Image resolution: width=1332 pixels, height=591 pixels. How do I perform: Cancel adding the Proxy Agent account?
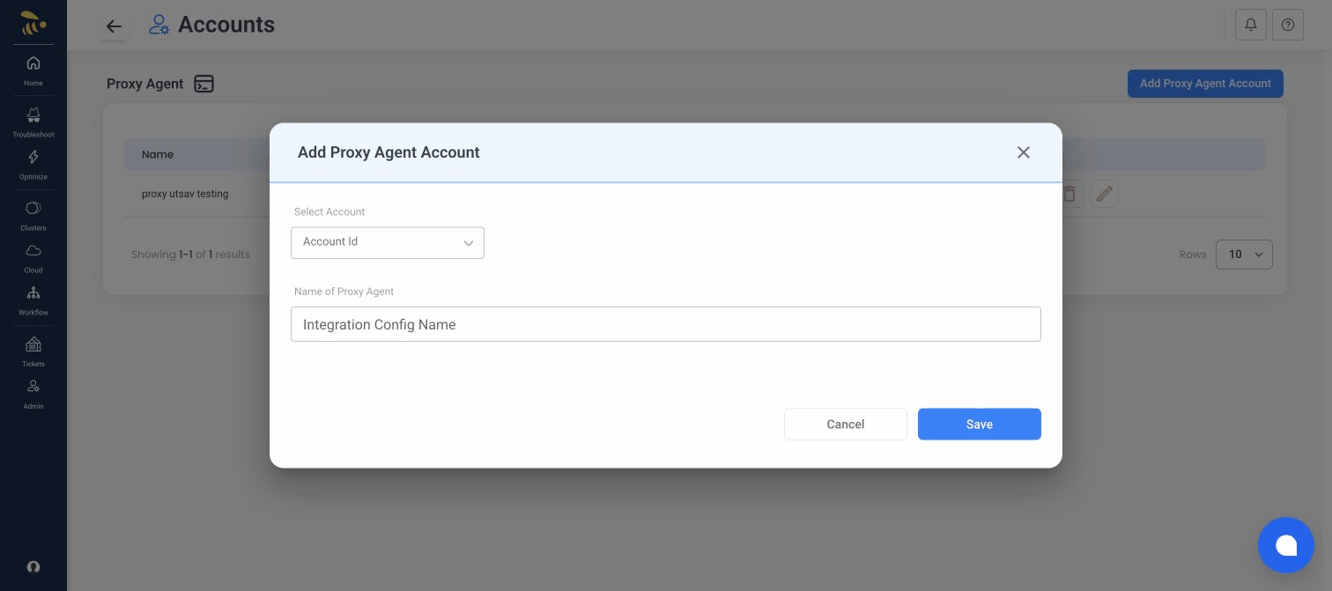coord(845,424)
